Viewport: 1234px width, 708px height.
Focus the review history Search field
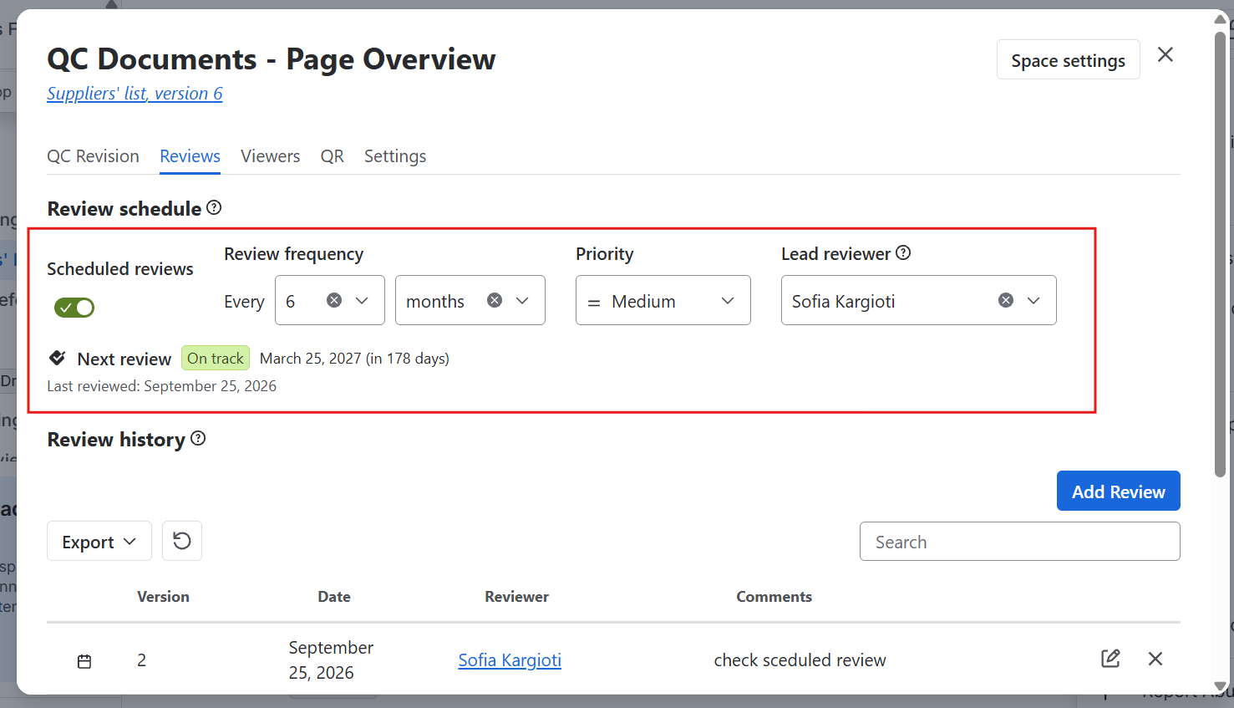(x=1020, y=542)
